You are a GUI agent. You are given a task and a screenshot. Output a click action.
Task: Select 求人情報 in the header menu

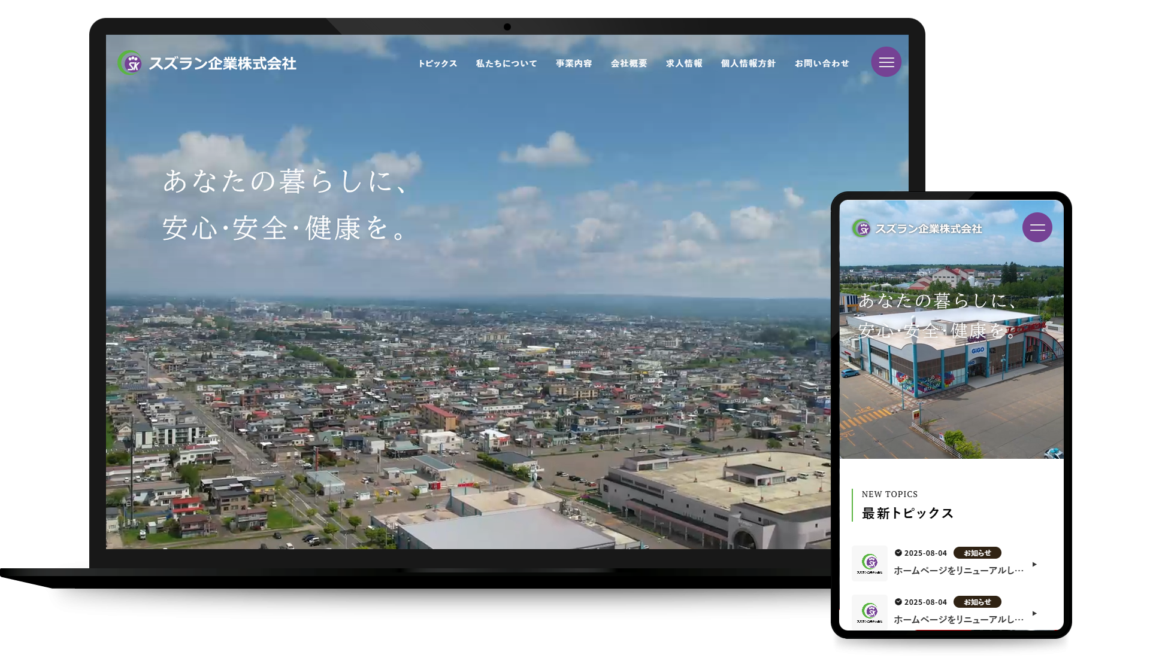tap(683, 63)
